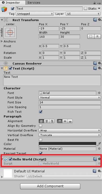Open the Default UI Material gear menu
102x194 pixels.
tap(100, 171)
